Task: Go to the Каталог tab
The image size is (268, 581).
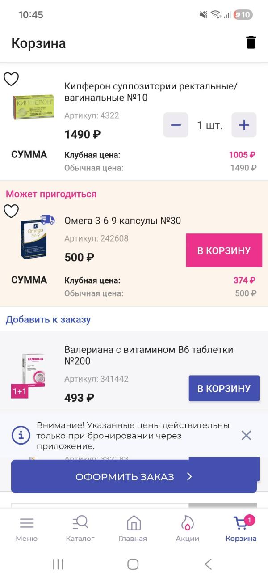Action: point(80,528)
